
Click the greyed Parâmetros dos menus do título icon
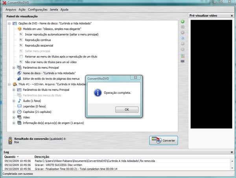pos(19,95)
